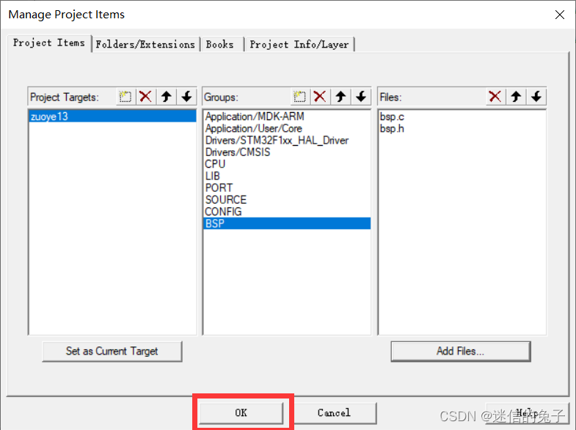Open the Folders/Extensions tab
Viewport: 576px width, 430px height.
click(145, 45)
